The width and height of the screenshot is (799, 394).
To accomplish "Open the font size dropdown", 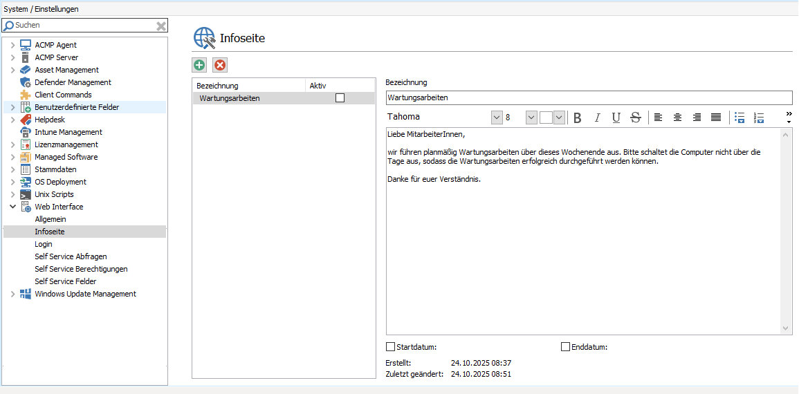I will (x=531, y=118).
